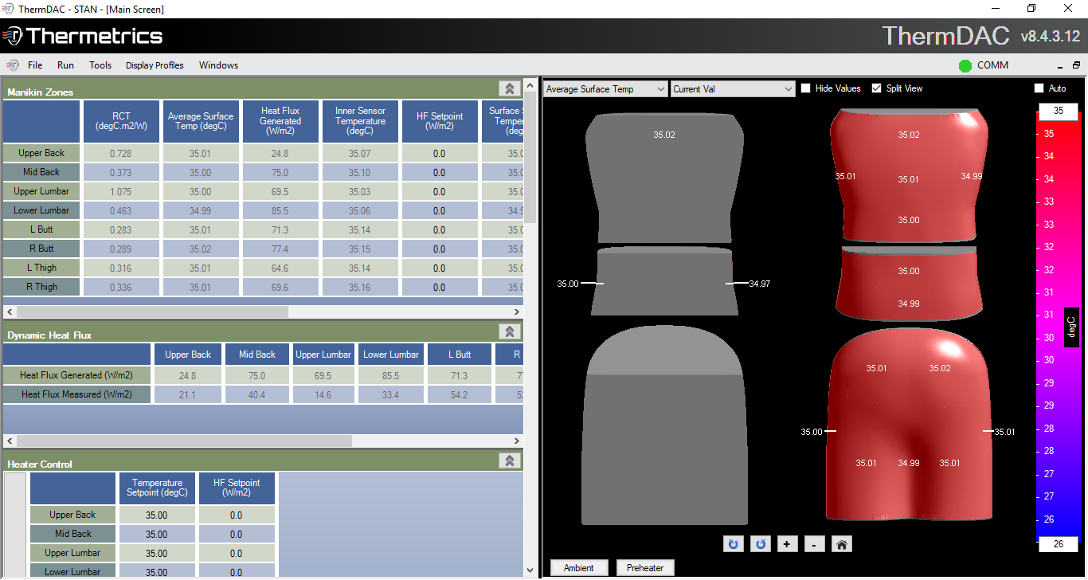The height and width of the screenshot is (580, 1088).
Task: Edit the scale minimum field showing 26
Action: pos(1058,544)
